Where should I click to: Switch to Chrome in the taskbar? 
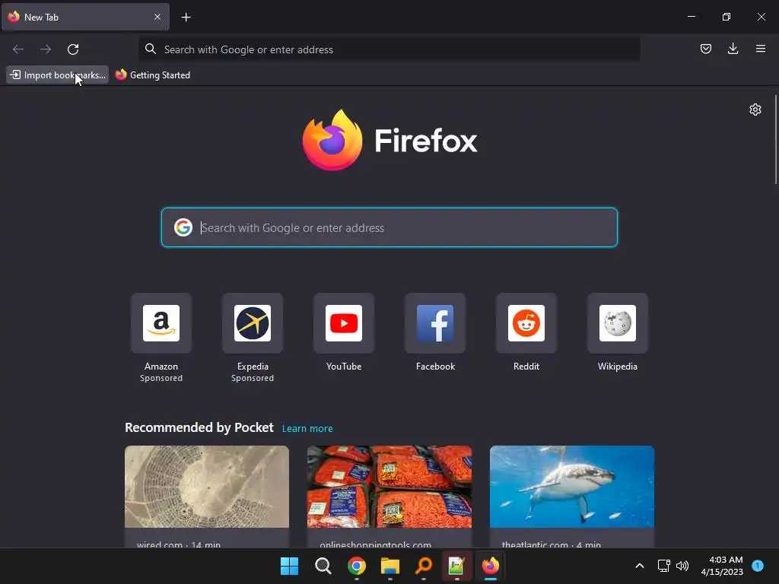tap(357, 566)
